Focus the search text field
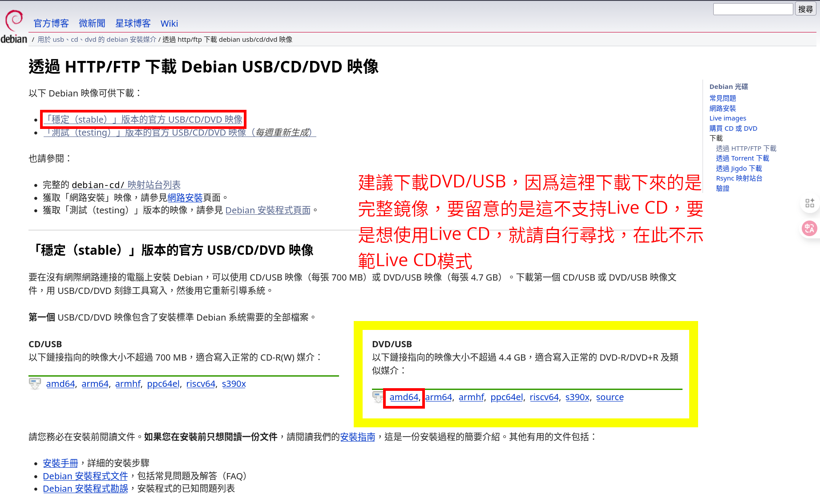 [753, 9]
